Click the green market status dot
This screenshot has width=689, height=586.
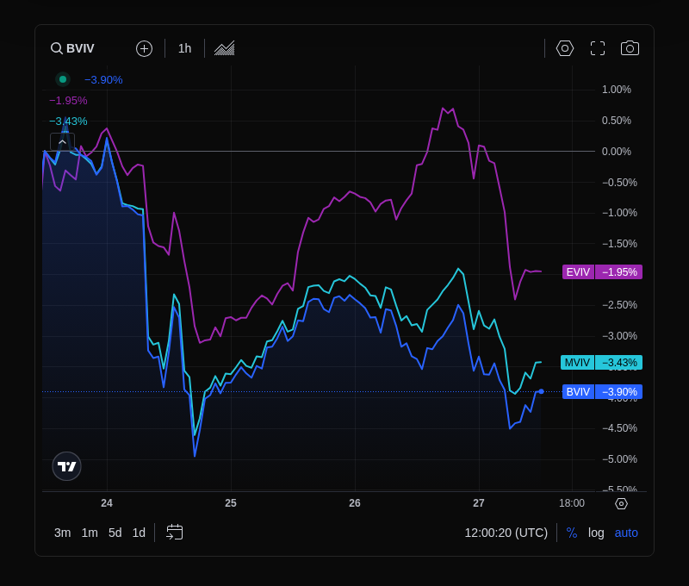tap(63, 79)
